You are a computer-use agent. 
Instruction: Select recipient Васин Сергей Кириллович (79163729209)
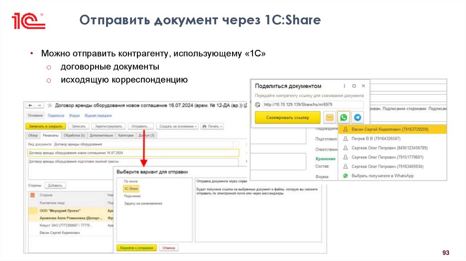(392, 130)
